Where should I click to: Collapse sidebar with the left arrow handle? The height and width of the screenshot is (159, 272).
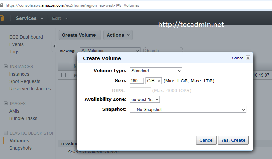pos(54,46)
